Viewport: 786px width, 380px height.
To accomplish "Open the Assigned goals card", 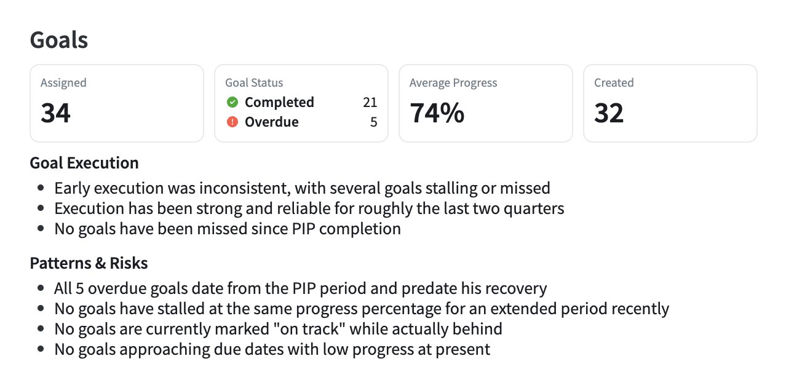I will [117, 103].
